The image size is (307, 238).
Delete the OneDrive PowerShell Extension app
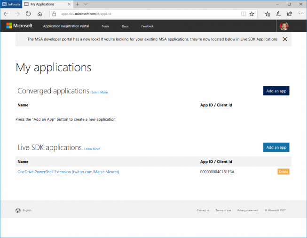[283, 171]
